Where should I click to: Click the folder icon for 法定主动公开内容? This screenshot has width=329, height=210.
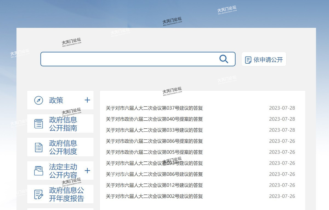[x=39, y=171]
